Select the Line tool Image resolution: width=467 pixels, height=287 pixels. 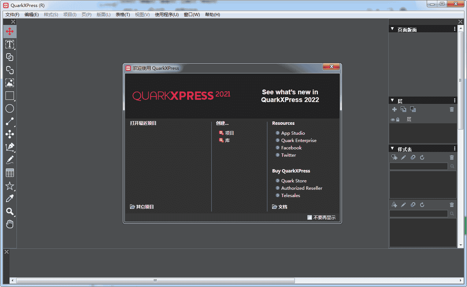(x=10, y=121)
